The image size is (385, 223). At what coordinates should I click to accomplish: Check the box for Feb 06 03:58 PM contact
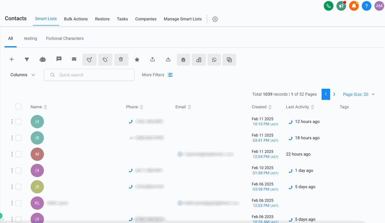[18, 187]
